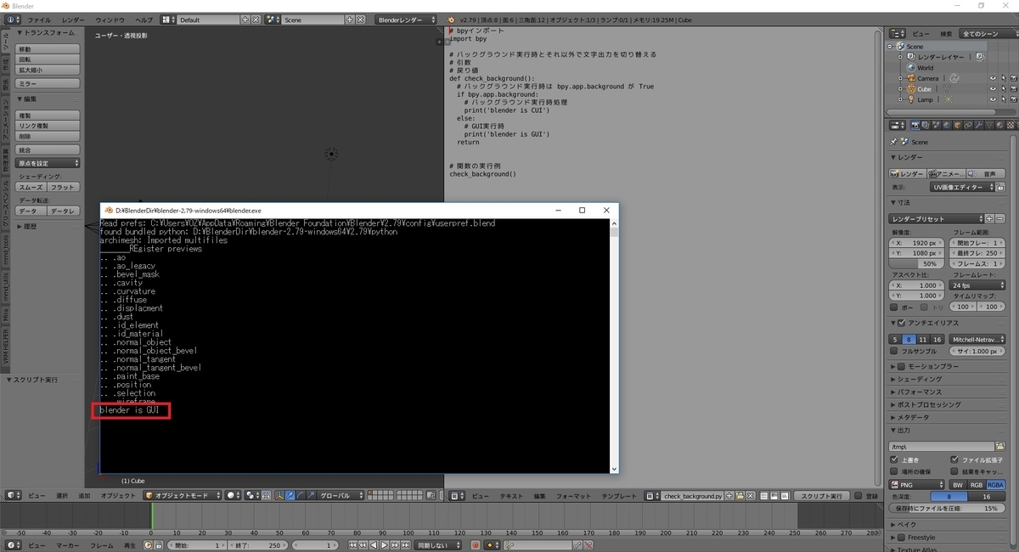Open the ファイル menu
The width and height of the screenshot is (1019, 552).
(39, 20)
